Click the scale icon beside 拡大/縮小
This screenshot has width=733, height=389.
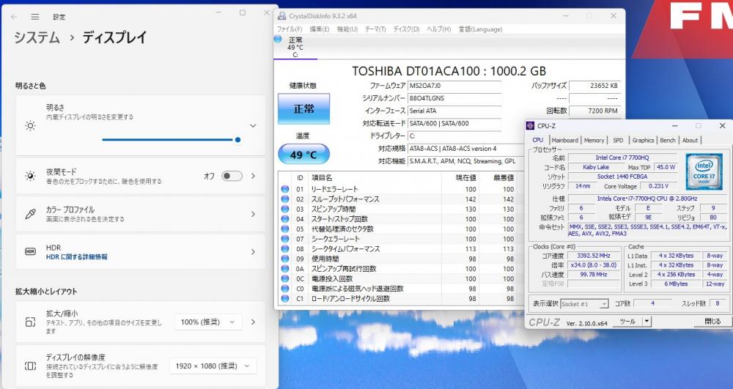pos(30,322)
